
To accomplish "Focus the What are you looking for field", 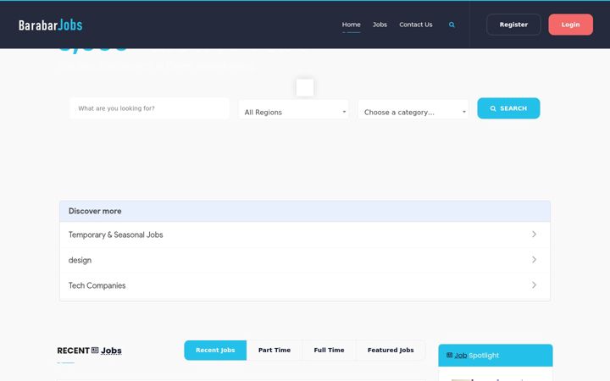I will [x=149, y=108].
